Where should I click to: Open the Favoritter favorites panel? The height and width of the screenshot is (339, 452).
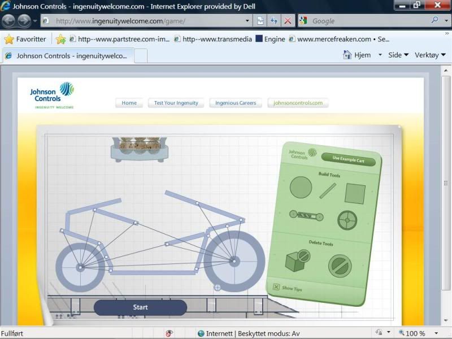coord(25,39)
